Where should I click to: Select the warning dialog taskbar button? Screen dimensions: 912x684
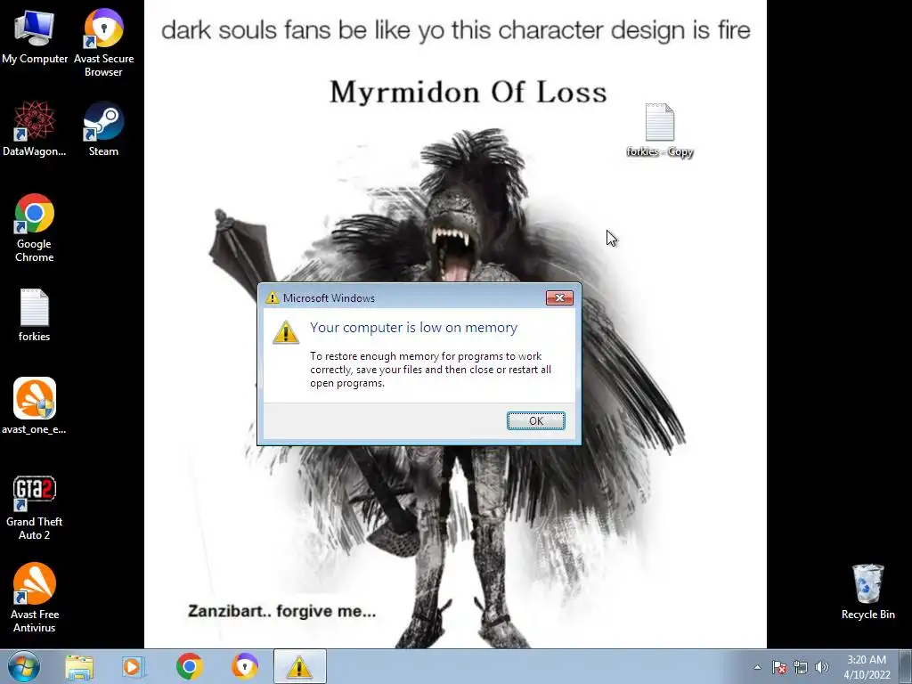pyautogui.click(x=299, y=666)
